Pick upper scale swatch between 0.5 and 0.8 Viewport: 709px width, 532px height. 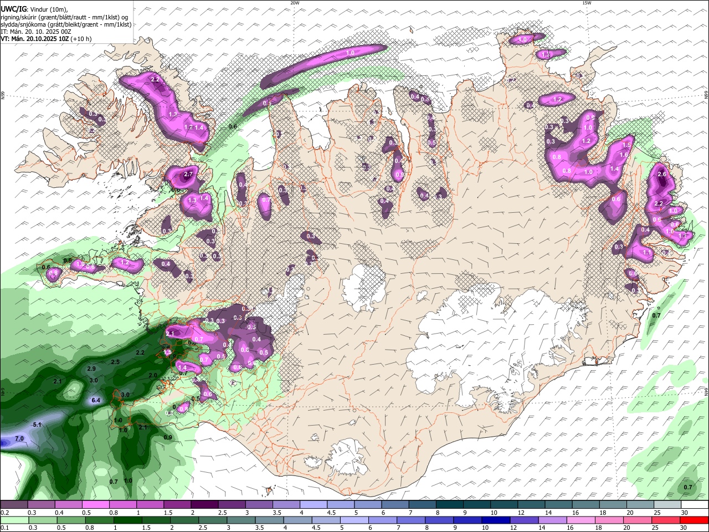pos(95,504)
